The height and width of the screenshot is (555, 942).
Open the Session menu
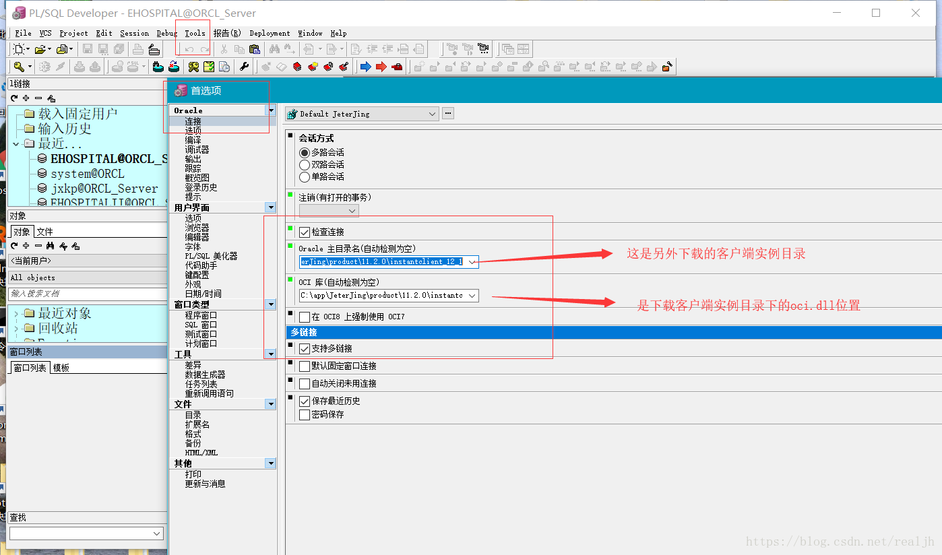click(x=135, y=33)
